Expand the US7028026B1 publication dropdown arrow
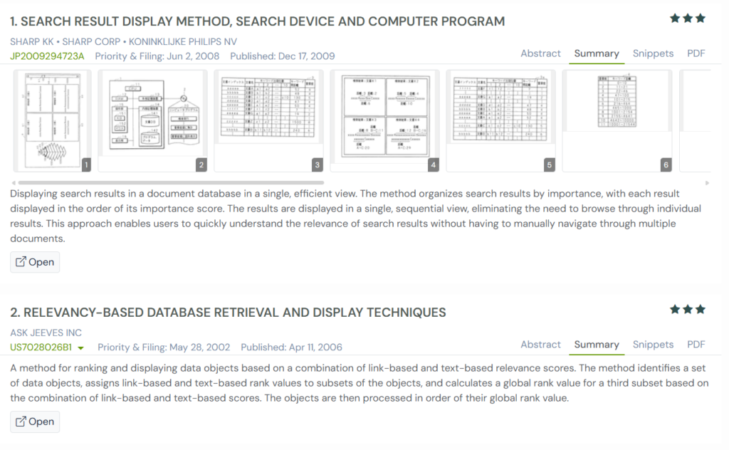The width and height of the screenshot is (729, 450). point(81,348)
